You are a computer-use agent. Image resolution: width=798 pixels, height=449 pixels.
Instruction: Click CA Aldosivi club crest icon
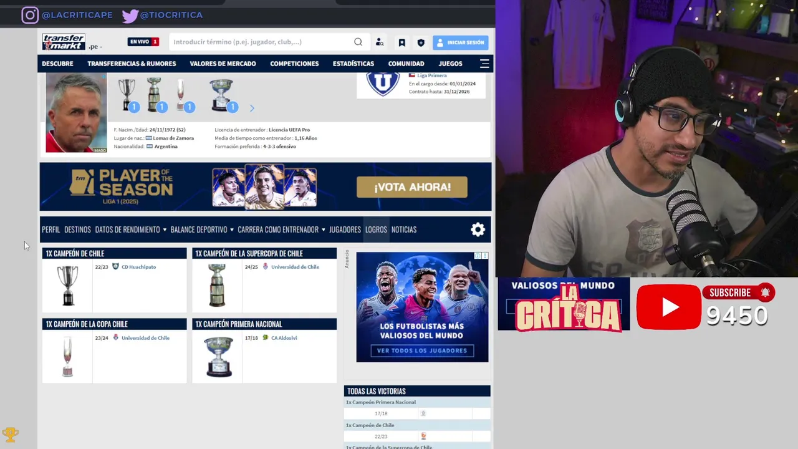[265, 337]
